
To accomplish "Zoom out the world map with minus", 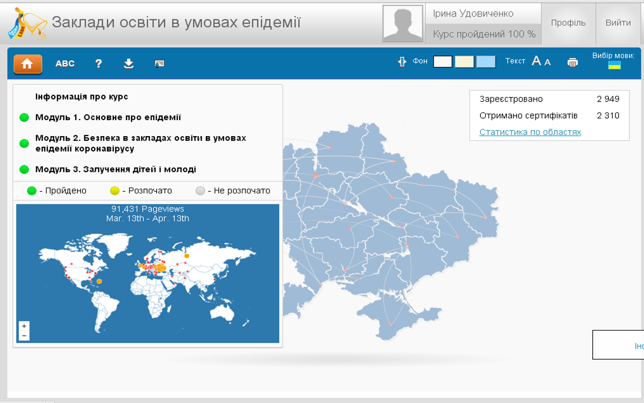I will [24, 335].
